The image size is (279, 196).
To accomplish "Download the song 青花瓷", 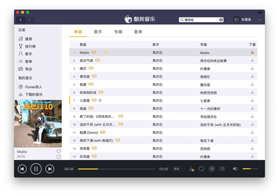I will point(252,76).
